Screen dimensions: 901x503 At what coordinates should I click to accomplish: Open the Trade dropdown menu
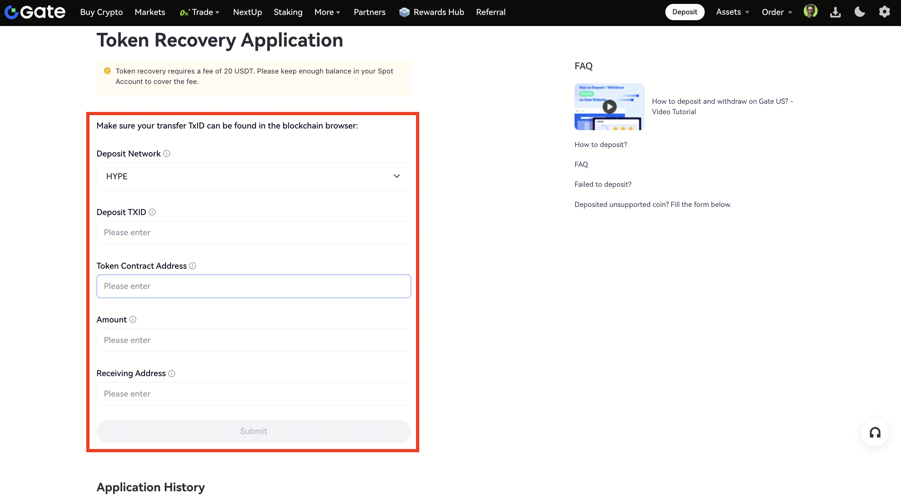(202, 12)
